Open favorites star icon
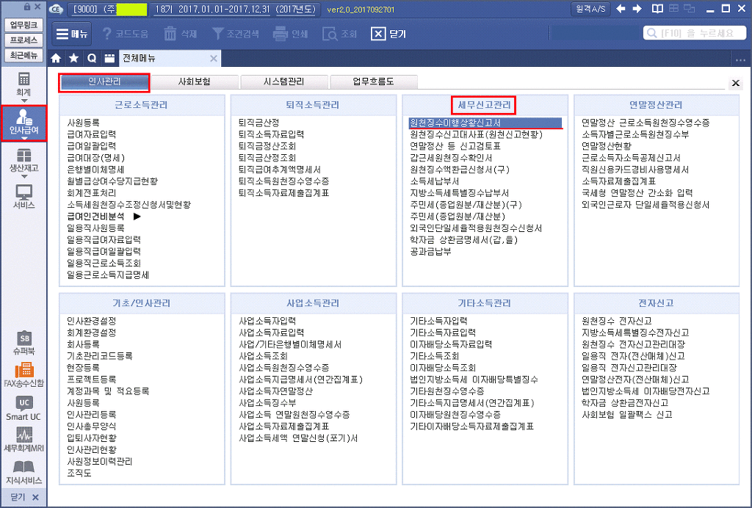The height and width of the screenshot is (508, 752). 74,59
